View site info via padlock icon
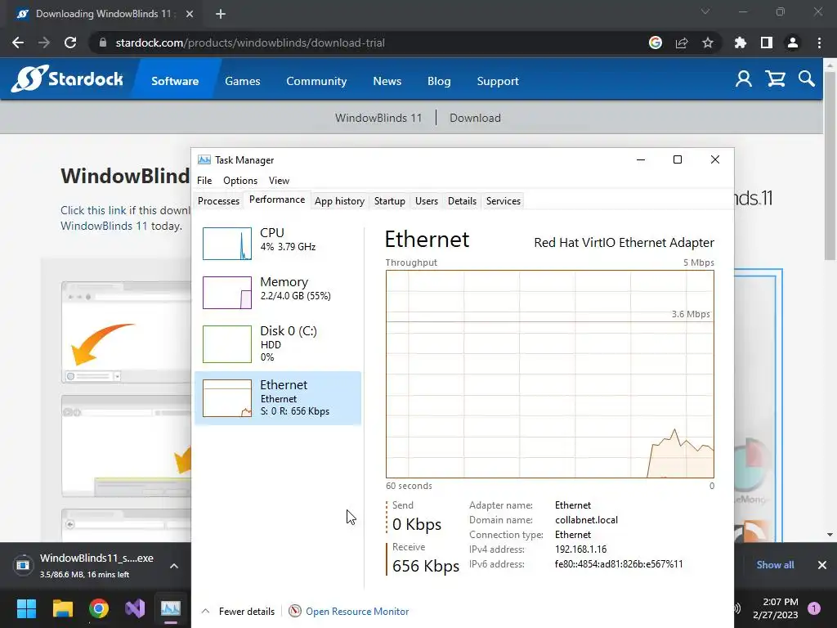This screenshot has height=628, width=837. point(103,43)
